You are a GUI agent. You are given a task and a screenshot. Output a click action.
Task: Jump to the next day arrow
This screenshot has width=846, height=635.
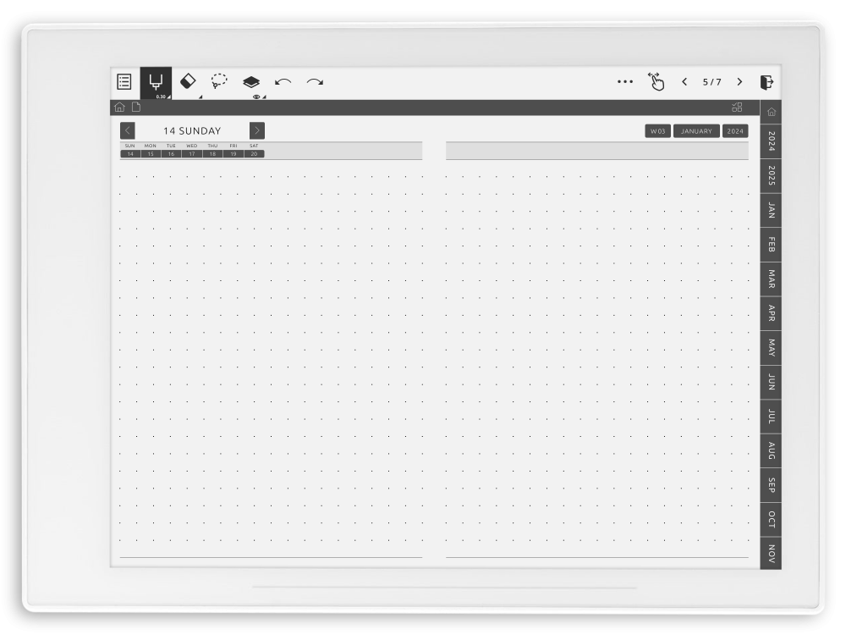257,130
